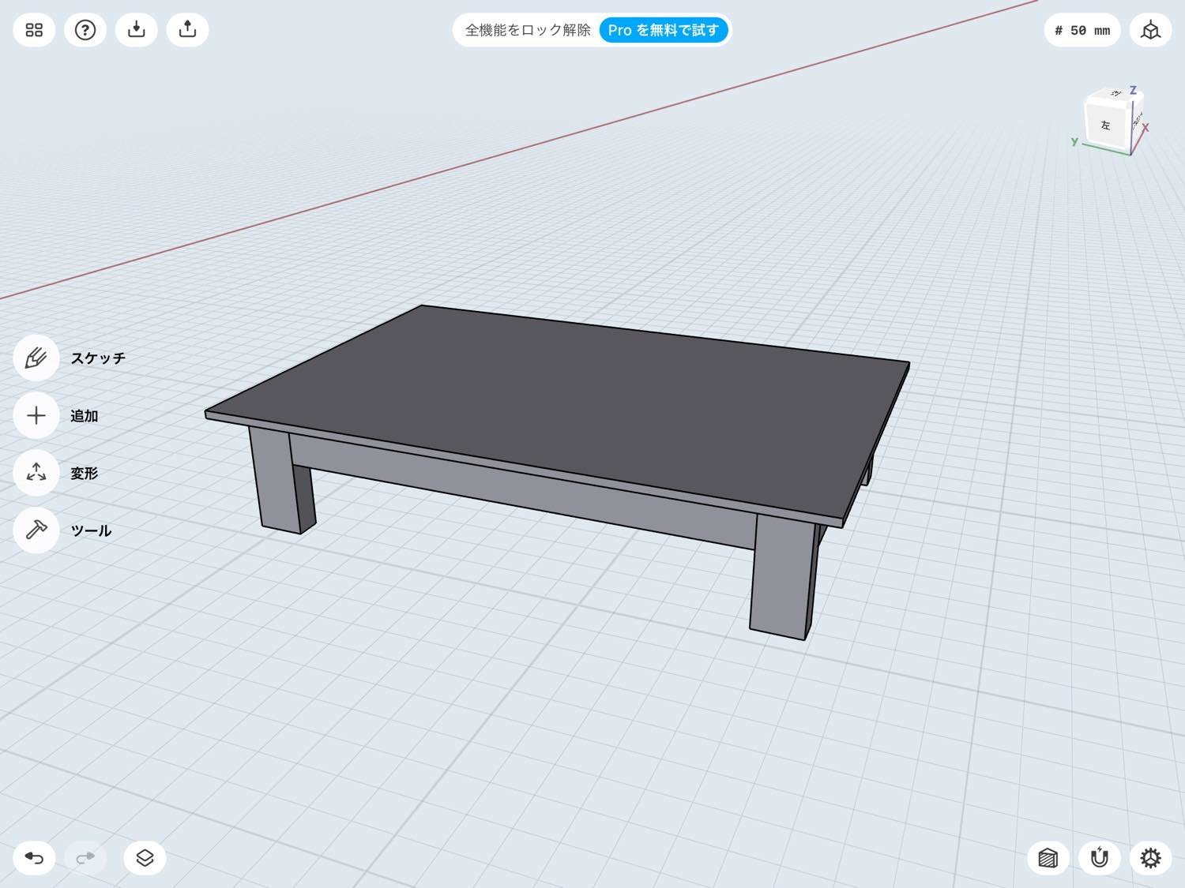Open the items layers panel icon

click(145, 857)
